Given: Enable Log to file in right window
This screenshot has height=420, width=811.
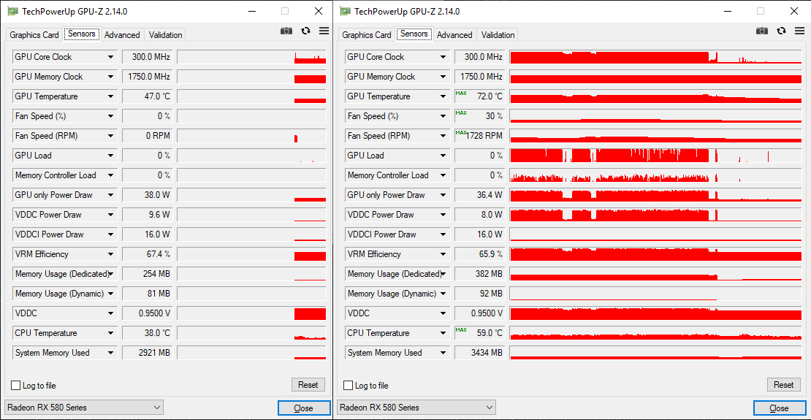Looking at the screenshot, I should (x=348, y=386).
